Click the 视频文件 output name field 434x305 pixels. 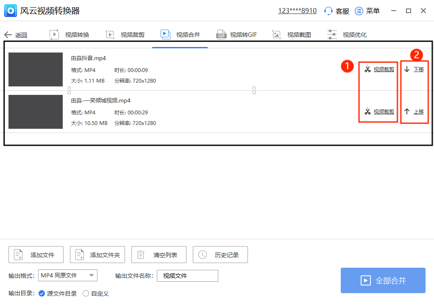tap(187, 275)
